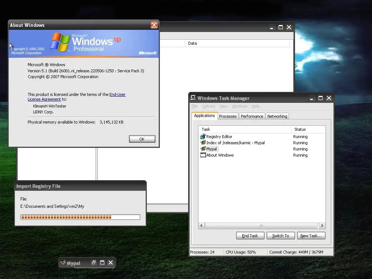Screen dimensions: 372x279
Task: Click right arrow of task list scrollbar
Action: click(x=322, y=225)
